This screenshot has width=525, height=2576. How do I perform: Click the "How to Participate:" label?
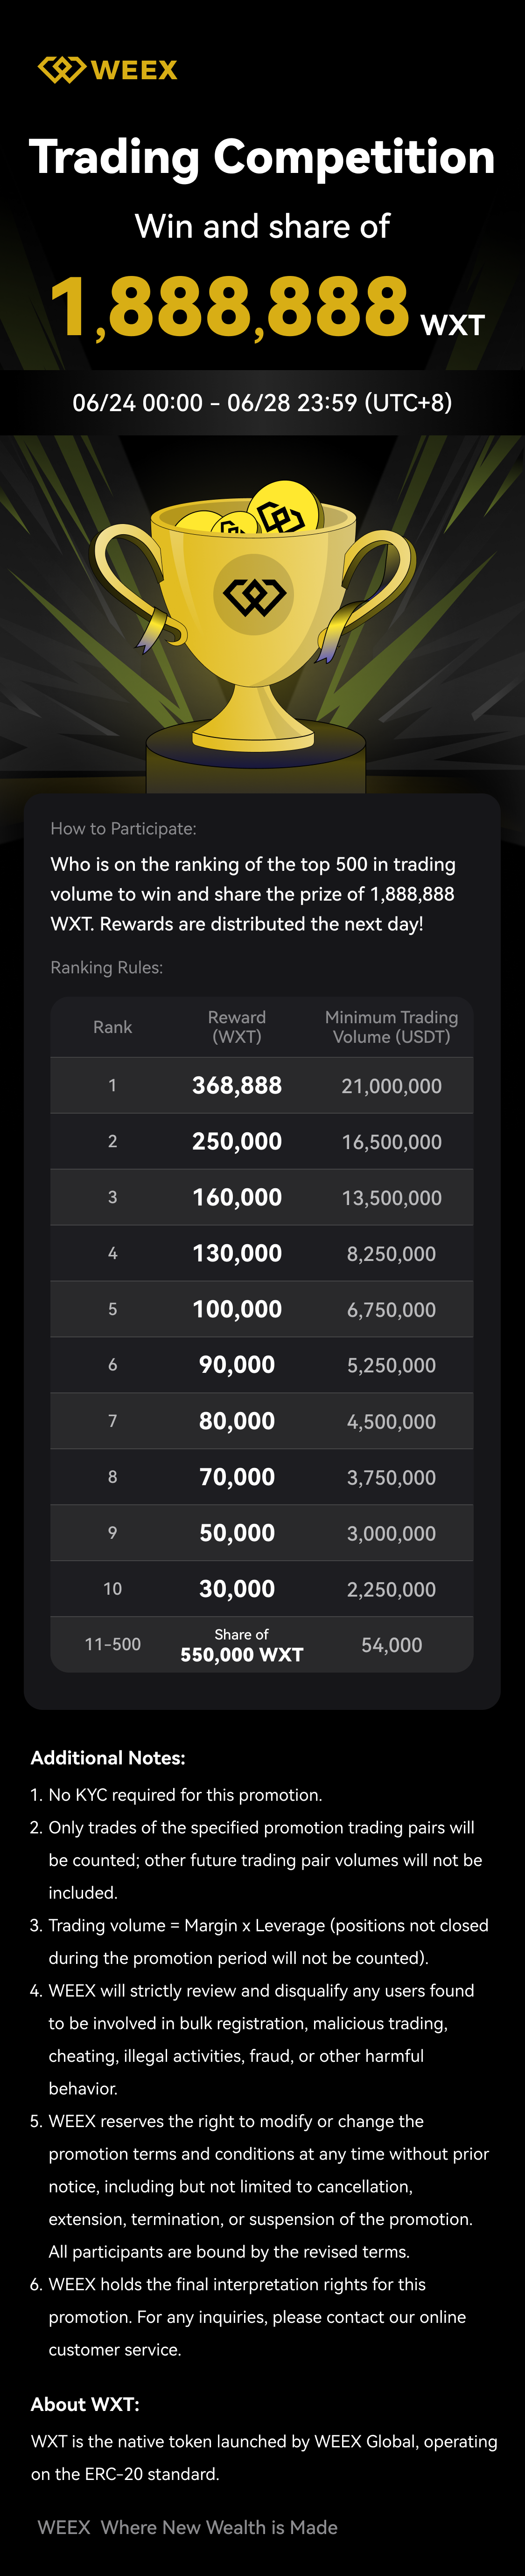tap(123, 828)
